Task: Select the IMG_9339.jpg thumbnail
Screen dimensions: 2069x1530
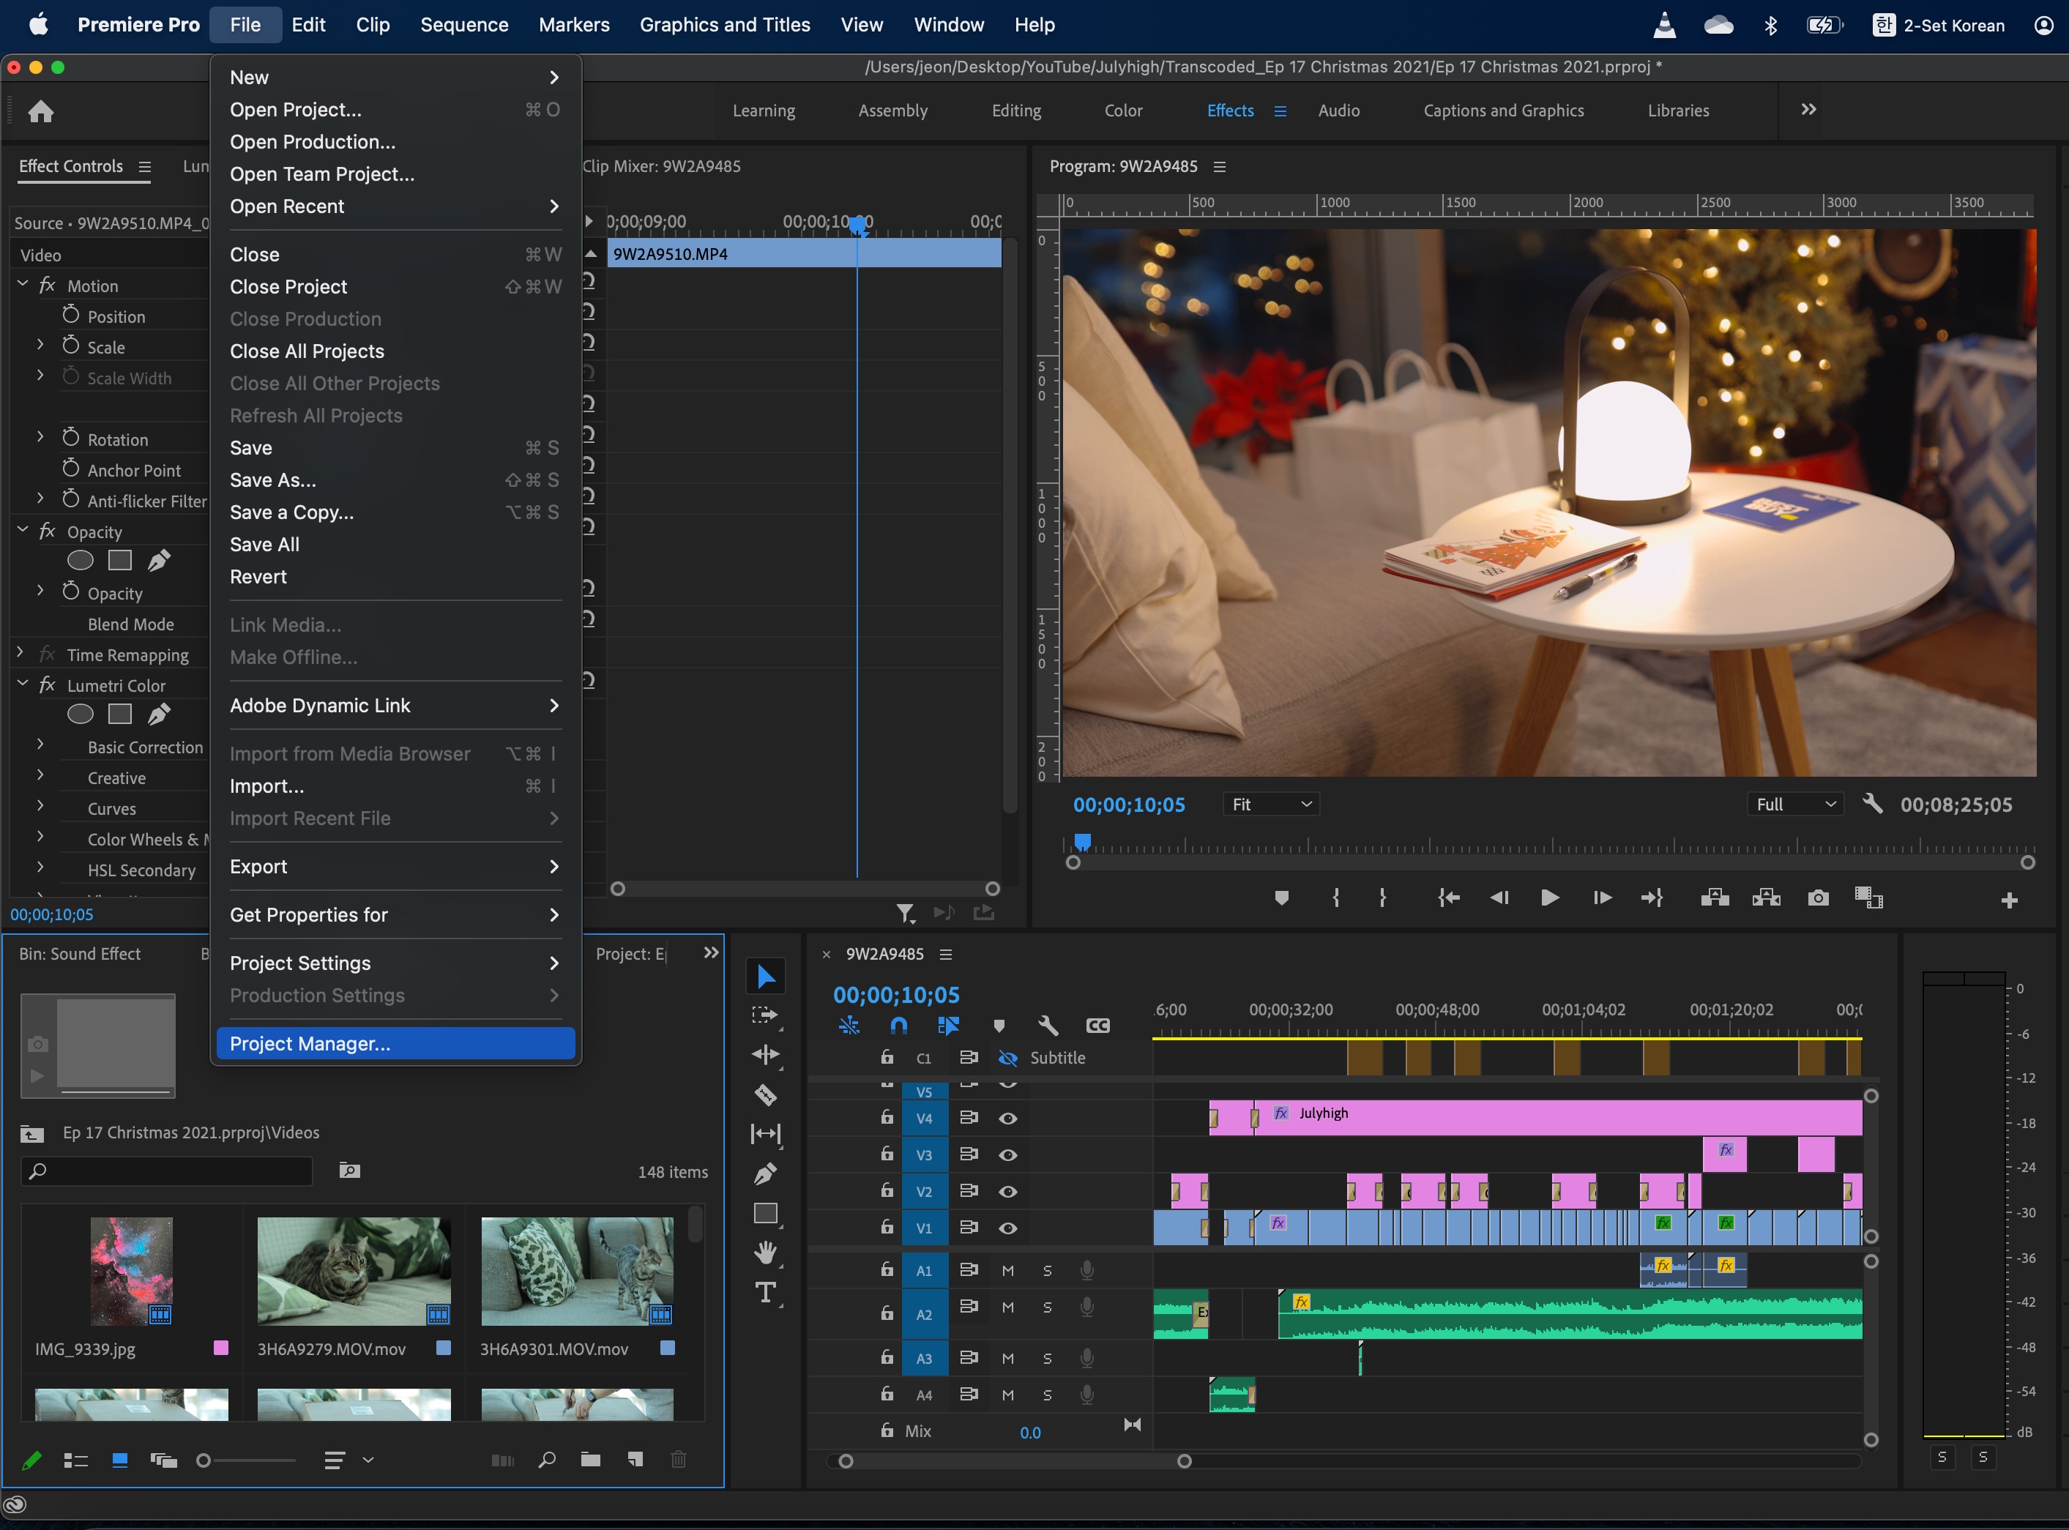Action: tap(132, 1271)
